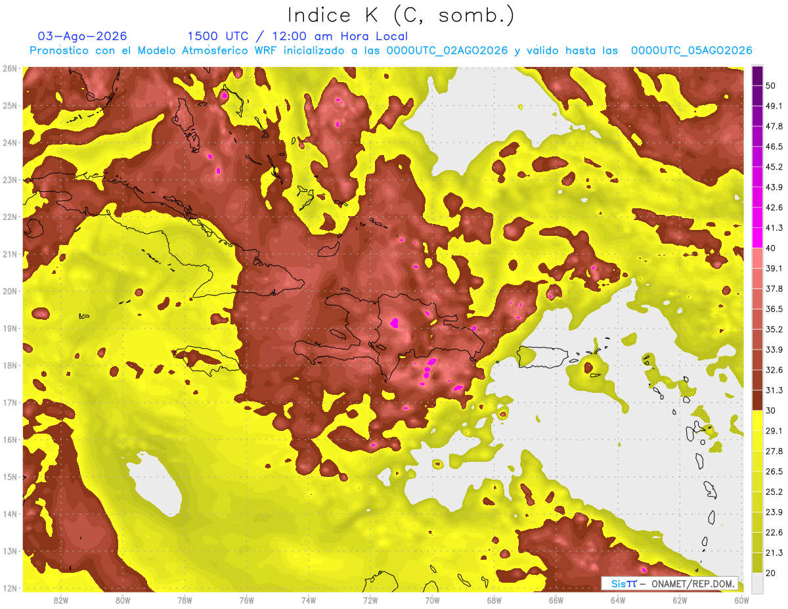Click the "12N" latitude axis label

(x=10, y=588)
